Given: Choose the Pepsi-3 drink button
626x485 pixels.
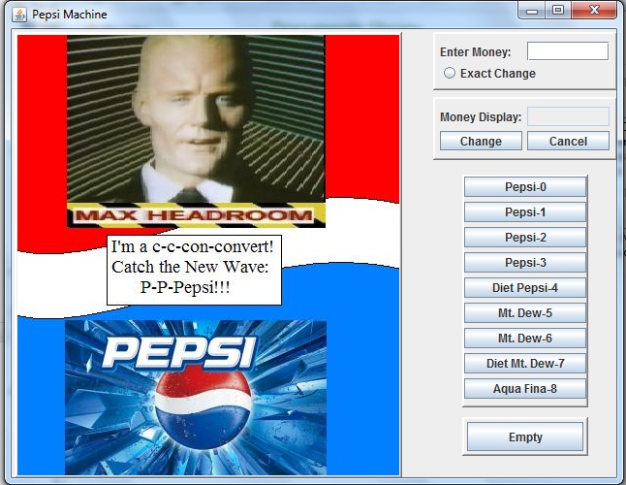Looking at the screenshot, I should [525, 263].
